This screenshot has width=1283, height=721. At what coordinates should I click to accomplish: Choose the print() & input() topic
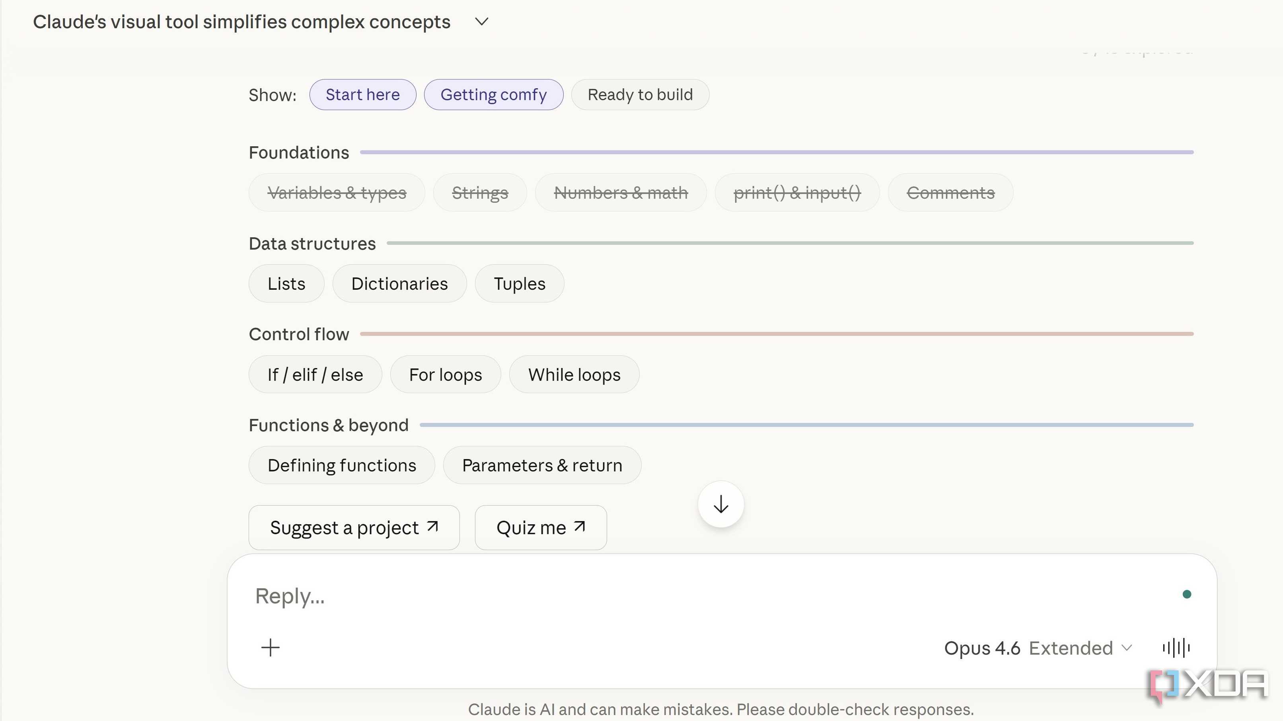pos(797,192)
